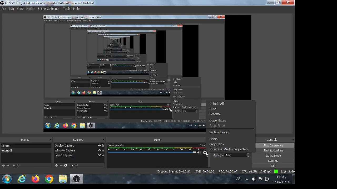
Task: Select Scene 2 in the Scenes list
Action: pos(26,150)
